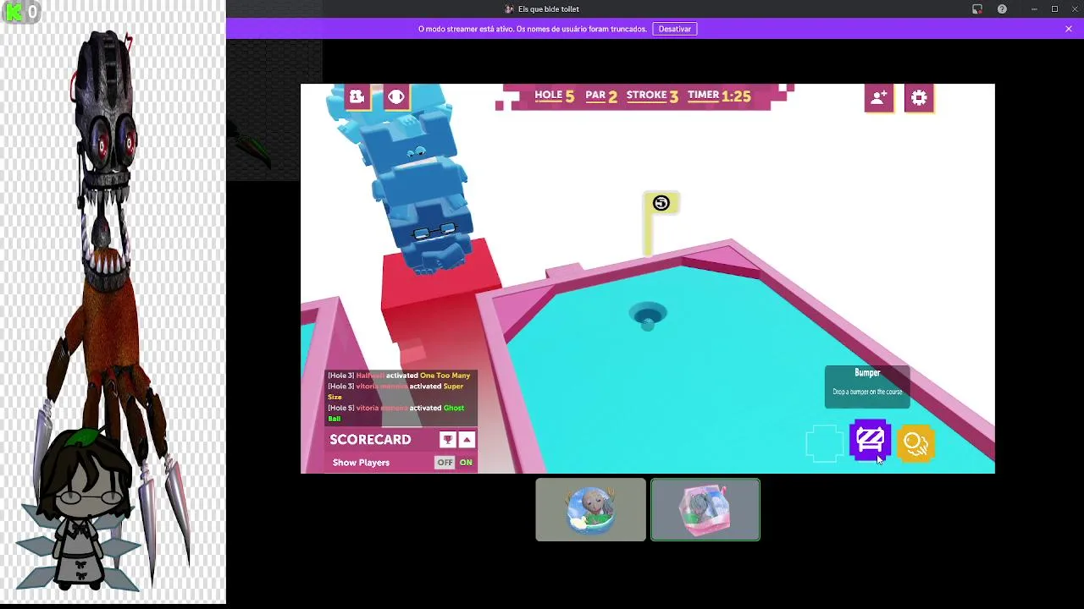1084x609 pixels.
Task: Click the PAR 2 indicator
Action: (x=601, y=96)
